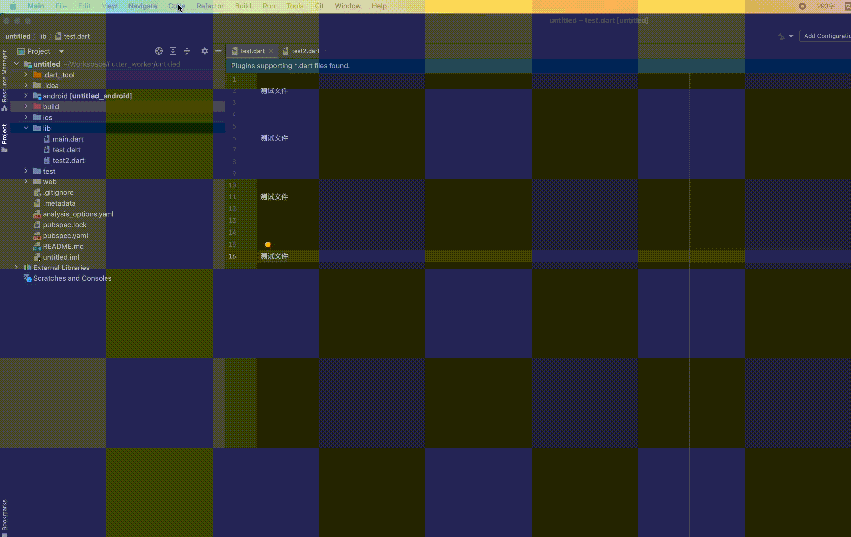
Task: Click the README.md file icon
Action: 37,247
